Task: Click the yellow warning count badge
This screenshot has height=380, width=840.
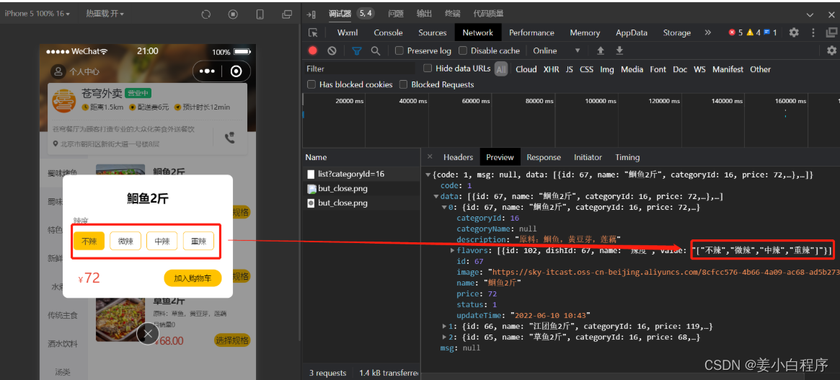Action: (x=753, y=32)
